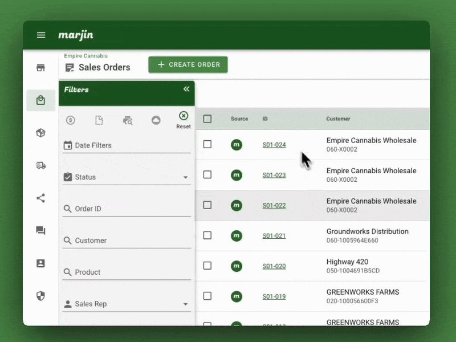Check the select-all checkbox in table header
This screenshot has height=342, width=456.
(207, 119)
